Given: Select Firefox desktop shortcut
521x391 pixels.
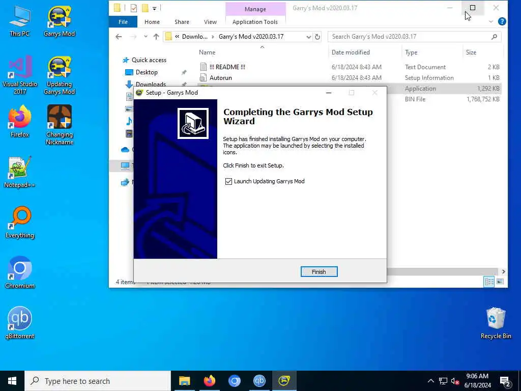Looking at the screenshot, I should [20, 122].
